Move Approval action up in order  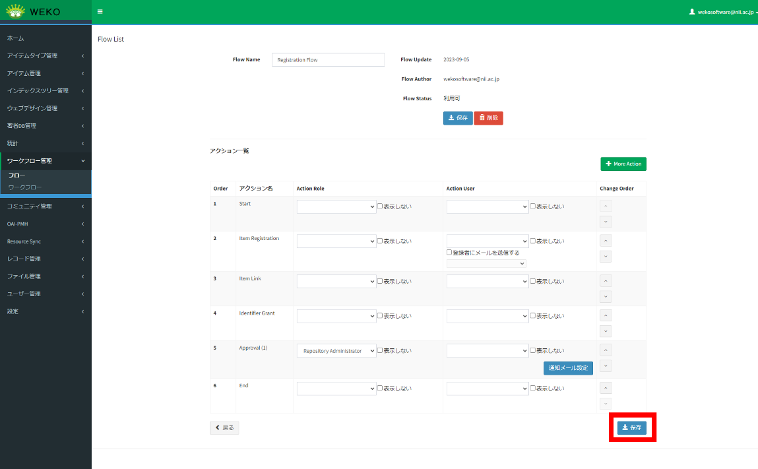coord(606,350)
